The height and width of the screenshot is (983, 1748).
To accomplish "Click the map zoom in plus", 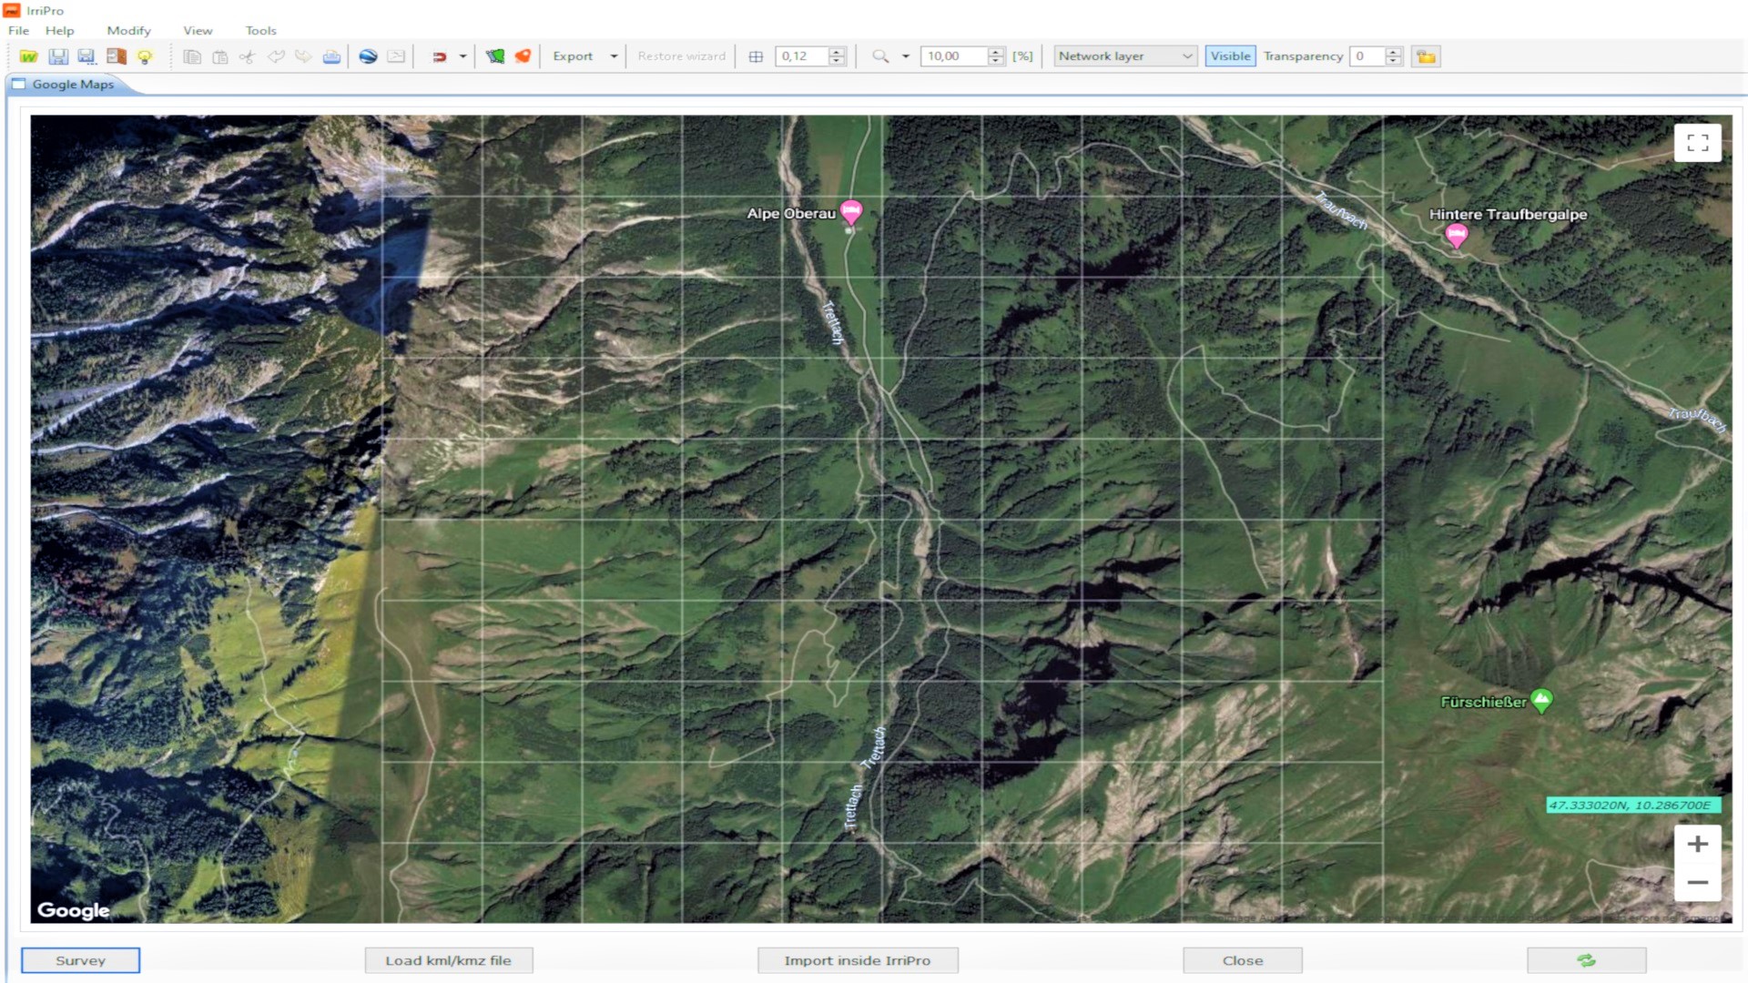I will (1697, 845).
